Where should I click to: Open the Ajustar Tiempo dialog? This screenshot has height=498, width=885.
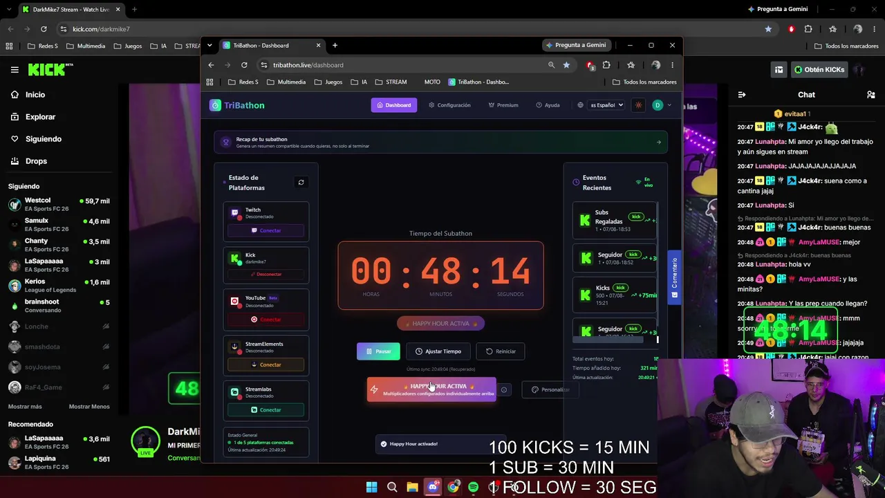438,351
